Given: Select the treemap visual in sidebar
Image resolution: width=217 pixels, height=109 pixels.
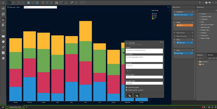Looking at the screenshot, I should tap(3, 53).
